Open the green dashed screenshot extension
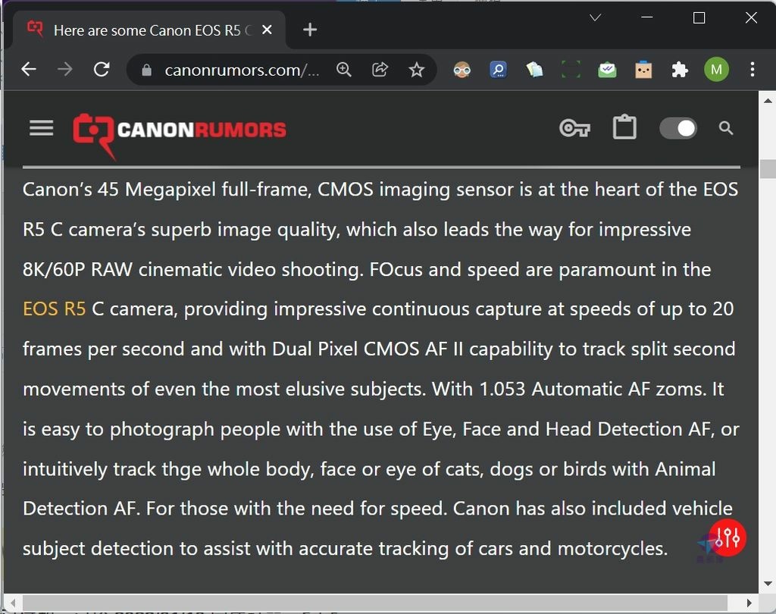Screen dimensions: 776x614 571,70
